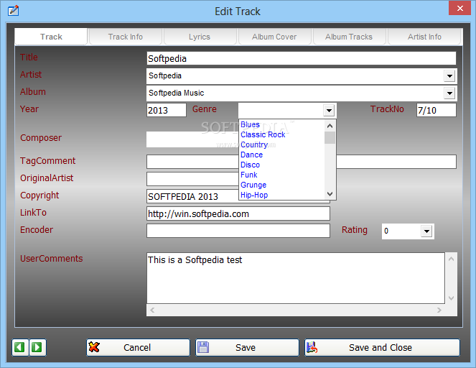
Task: Switch to the Track tab
Action: 51,37
